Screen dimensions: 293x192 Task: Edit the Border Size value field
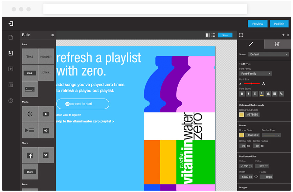point(243,146)
